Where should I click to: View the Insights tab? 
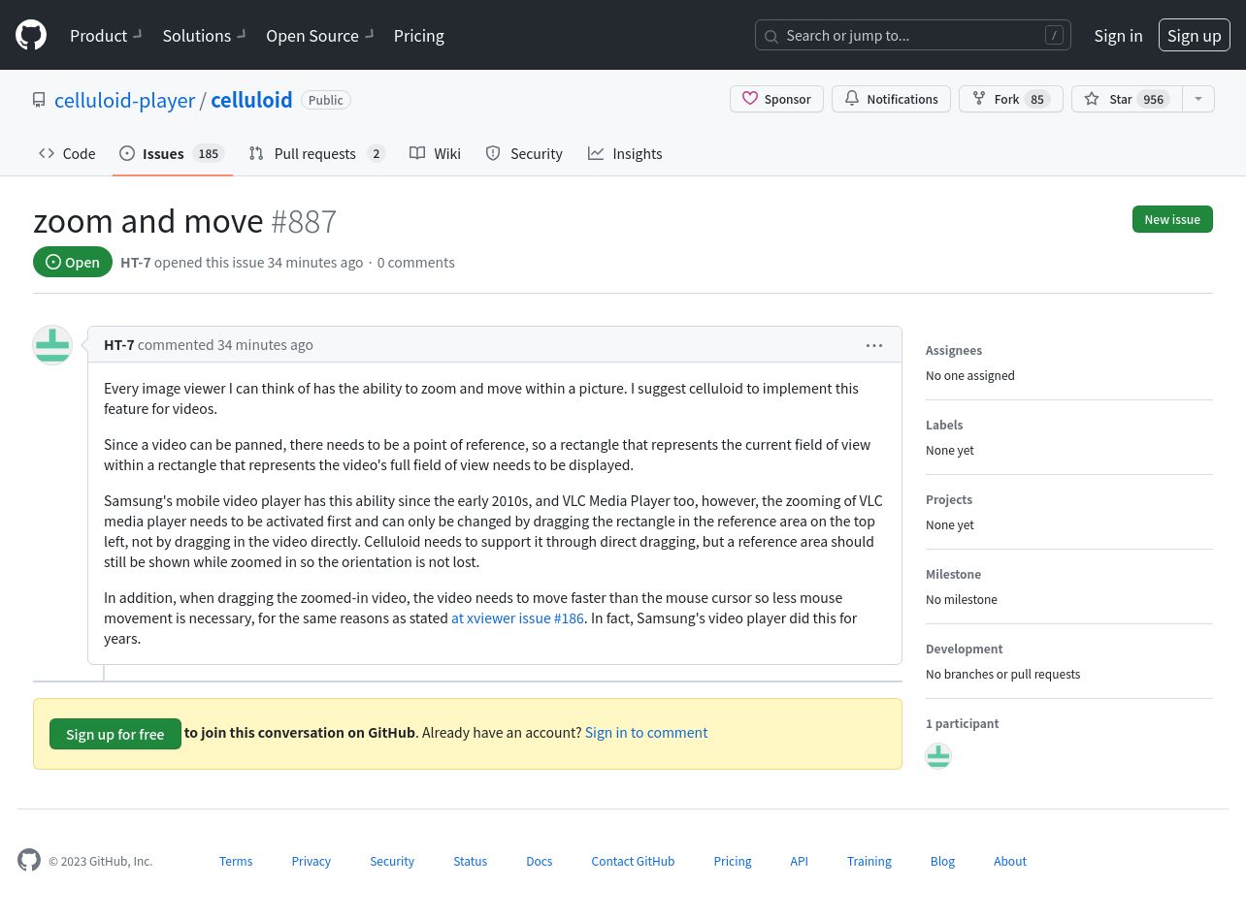(x=625, y=153)
